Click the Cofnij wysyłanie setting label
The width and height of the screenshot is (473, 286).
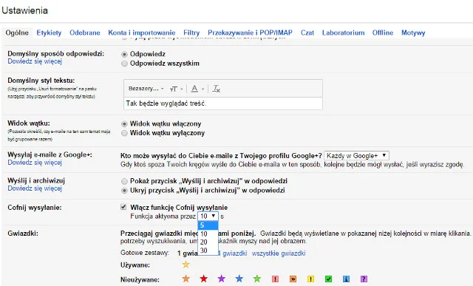coord(35,208)
